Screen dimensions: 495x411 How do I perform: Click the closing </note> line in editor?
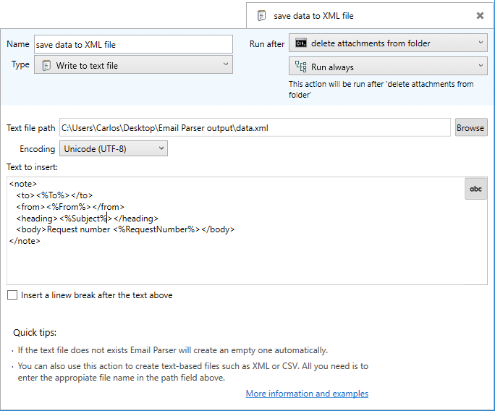coord(25,241)
